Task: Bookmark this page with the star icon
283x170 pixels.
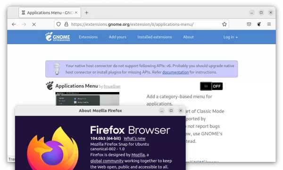Action: (x=225, y=24)
